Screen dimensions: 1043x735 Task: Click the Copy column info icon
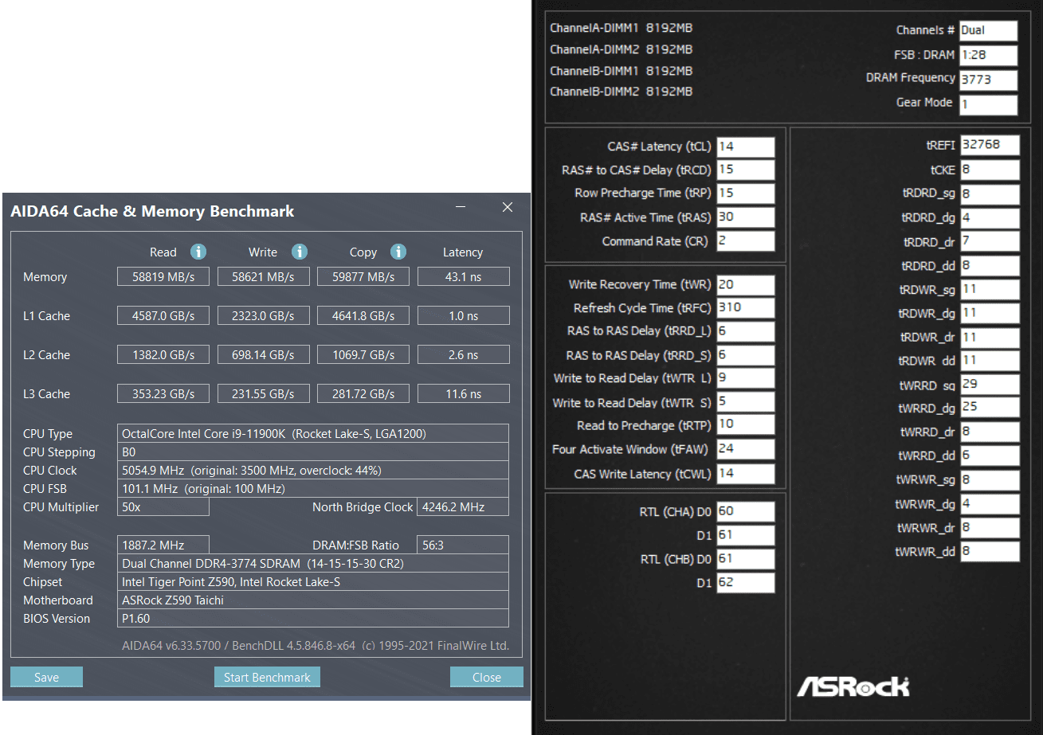pyautogui.click(x=398, y=252)
